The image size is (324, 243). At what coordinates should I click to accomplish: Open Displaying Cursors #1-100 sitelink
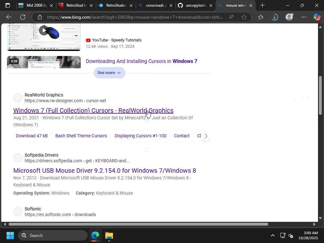pos(140,136)
